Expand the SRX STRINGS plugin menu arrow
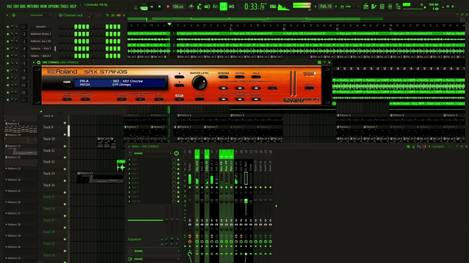469x263 pixels. click(34, 62)
